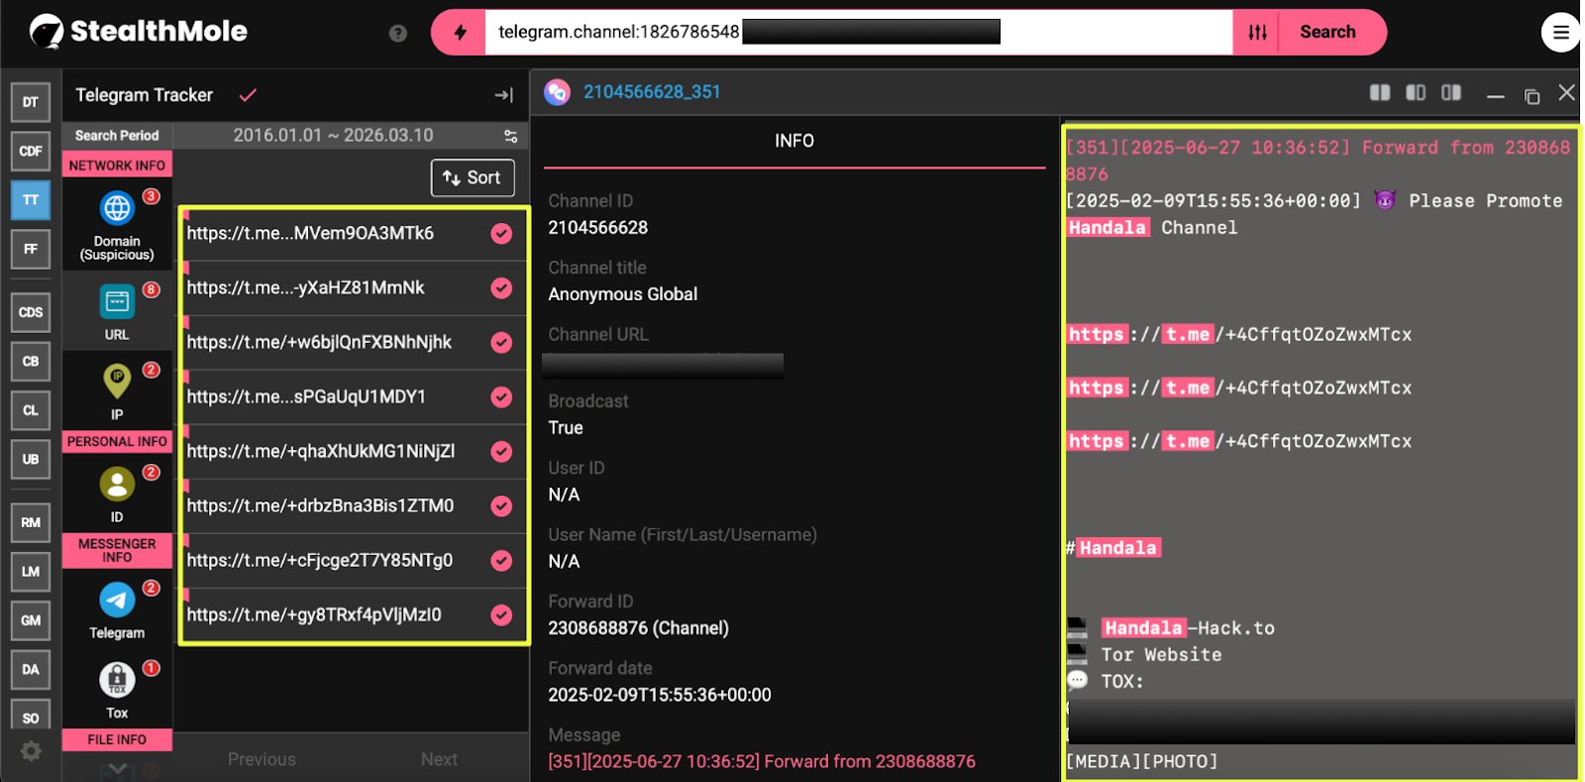This screenshot has height=782, width=1585.
Task: Open the Telegram messenger info icon
Action: [117, 601]
